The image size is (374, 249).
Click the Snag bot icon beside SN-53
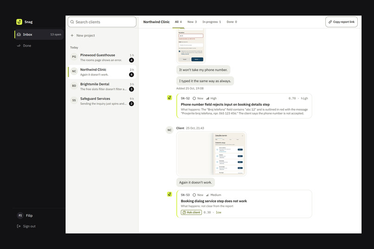(x=169, y=194)
